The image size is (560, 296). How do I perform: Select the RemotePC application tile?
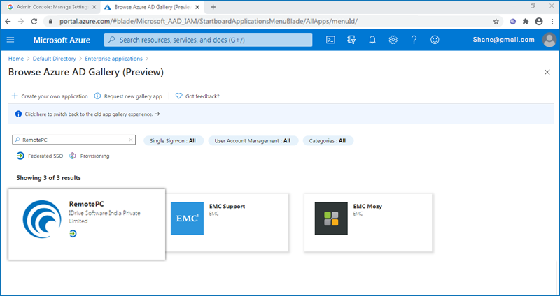coord(87,224)
